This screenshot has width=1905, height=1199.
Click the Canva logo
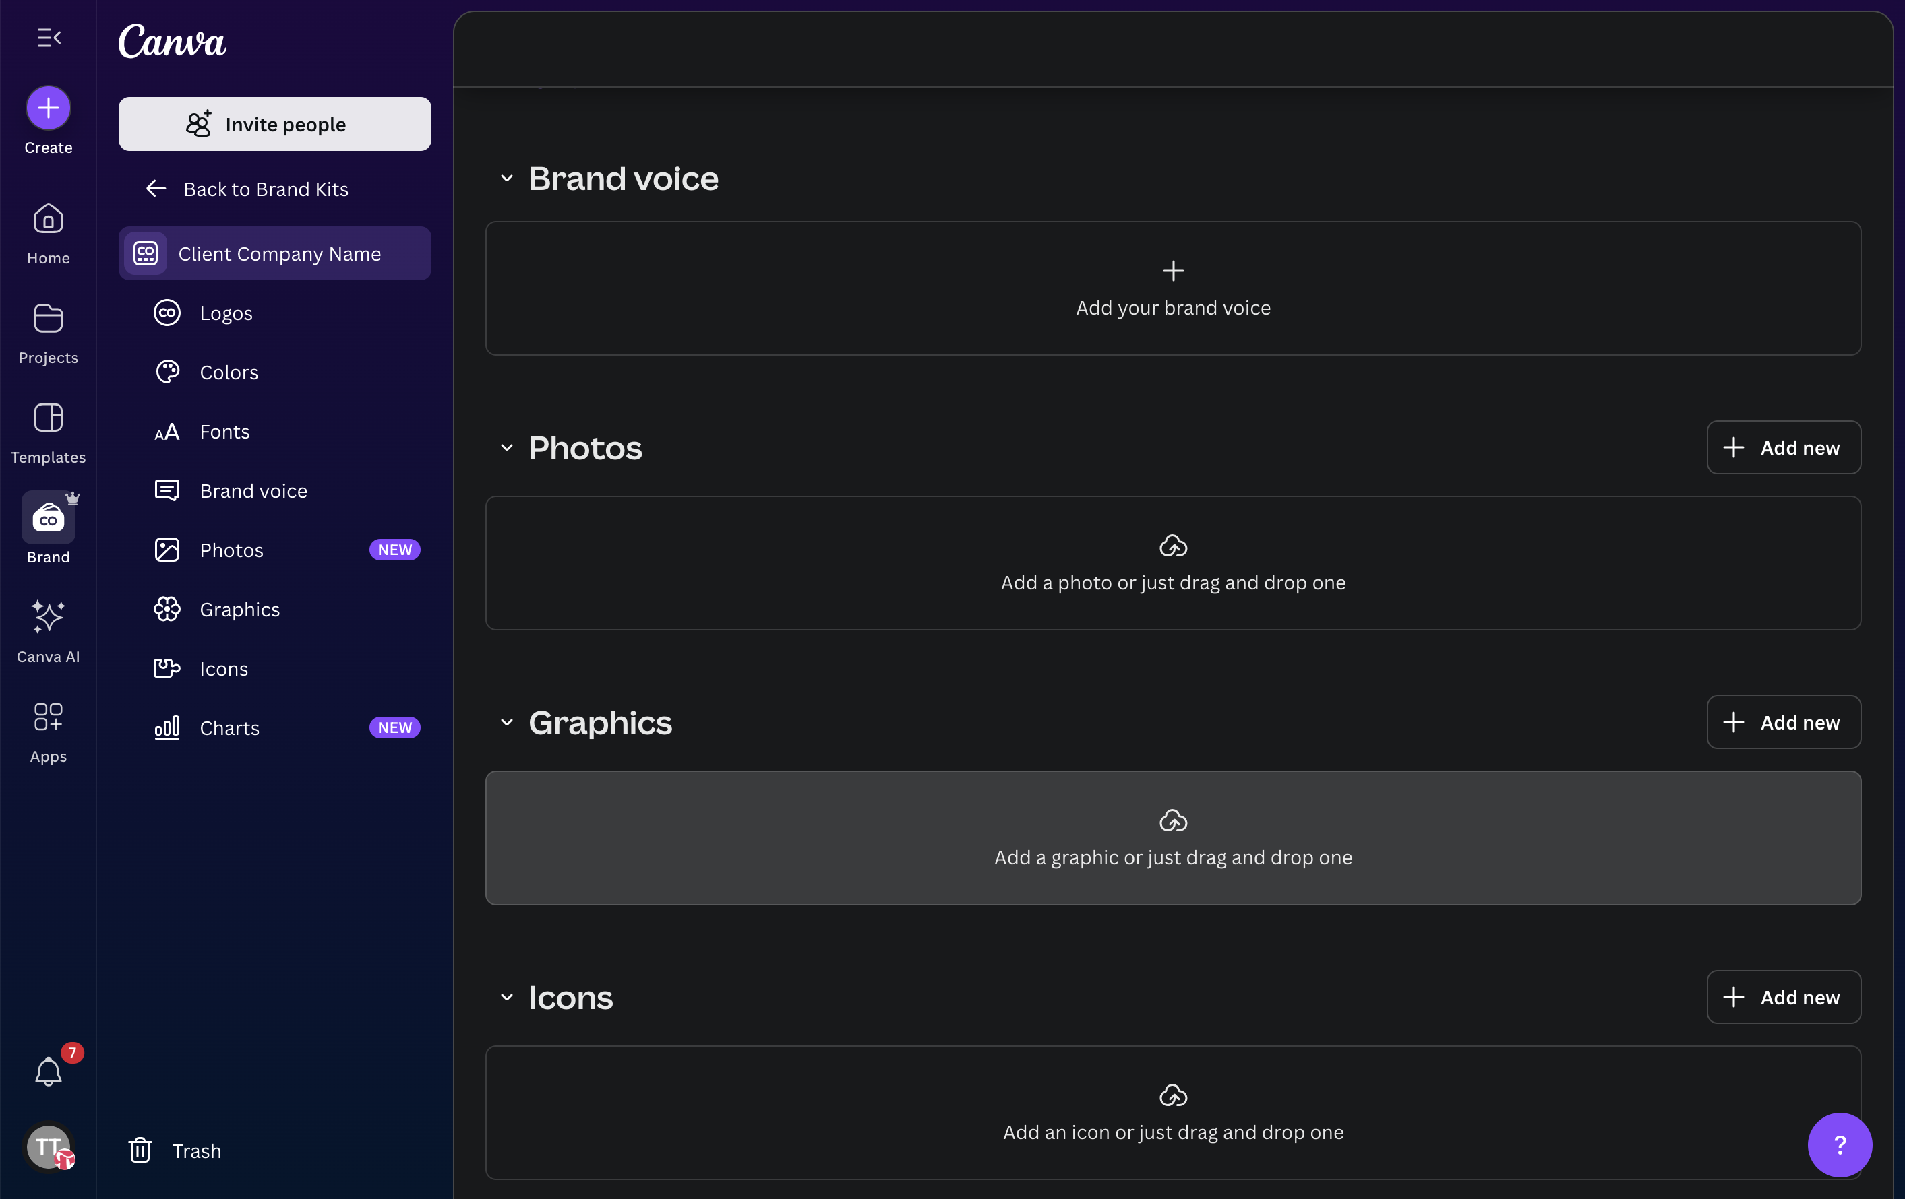pyautogui.click(x=173, y=41)
